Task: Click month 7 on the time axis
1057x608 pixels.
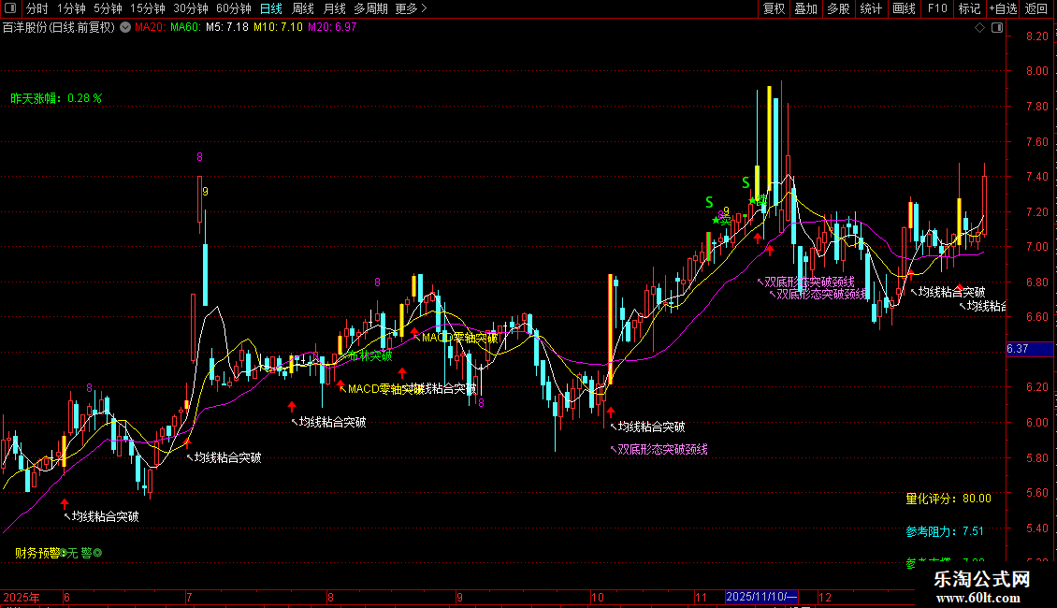Action: pyautogui.click(x=190, y=598)
